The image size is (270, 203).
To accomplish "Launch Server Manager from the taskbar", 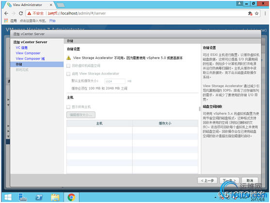I will point(23,197).
